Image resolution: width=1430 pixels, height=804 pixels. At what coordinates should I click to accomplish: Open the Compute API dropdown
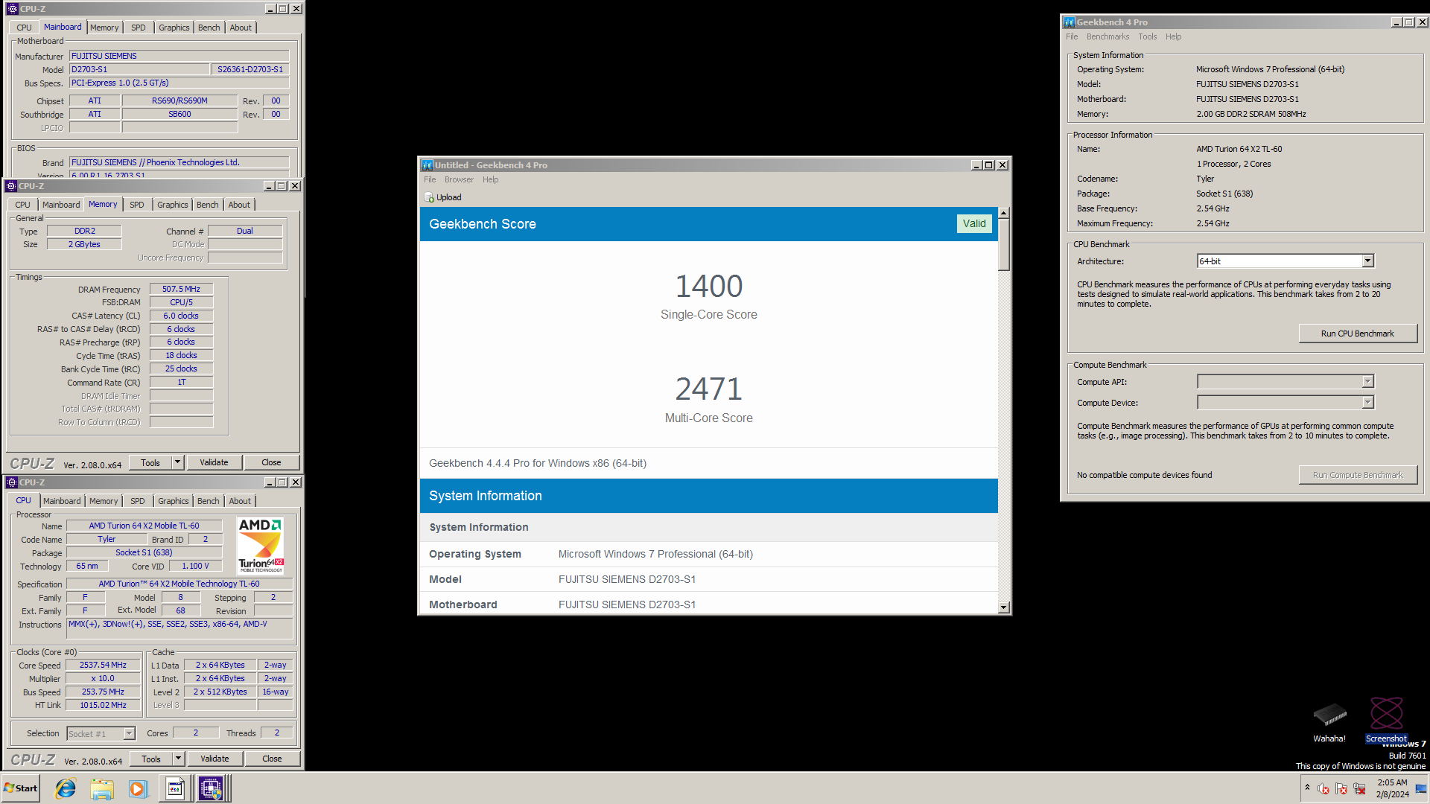[1367, 382]
